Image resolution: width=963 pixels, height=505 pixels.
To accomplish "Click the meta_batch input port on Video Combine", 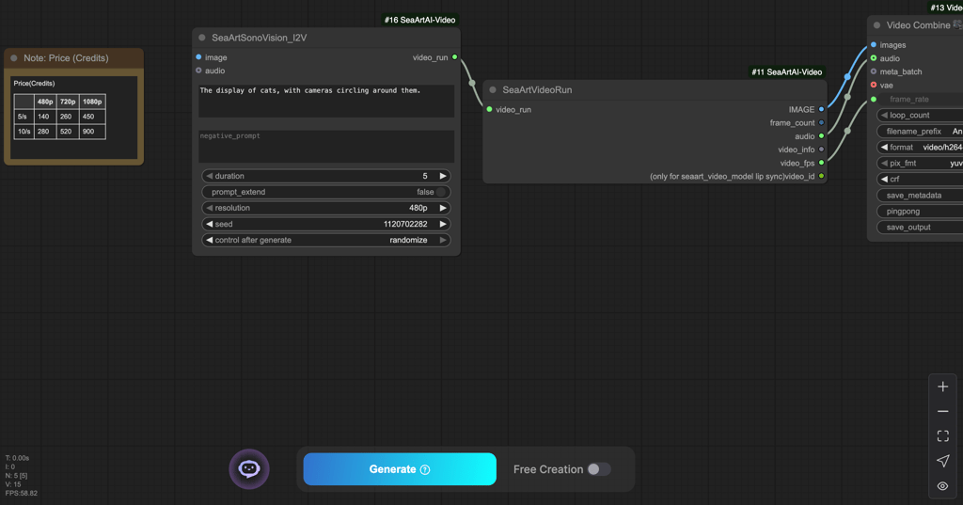I will [874, 71].
